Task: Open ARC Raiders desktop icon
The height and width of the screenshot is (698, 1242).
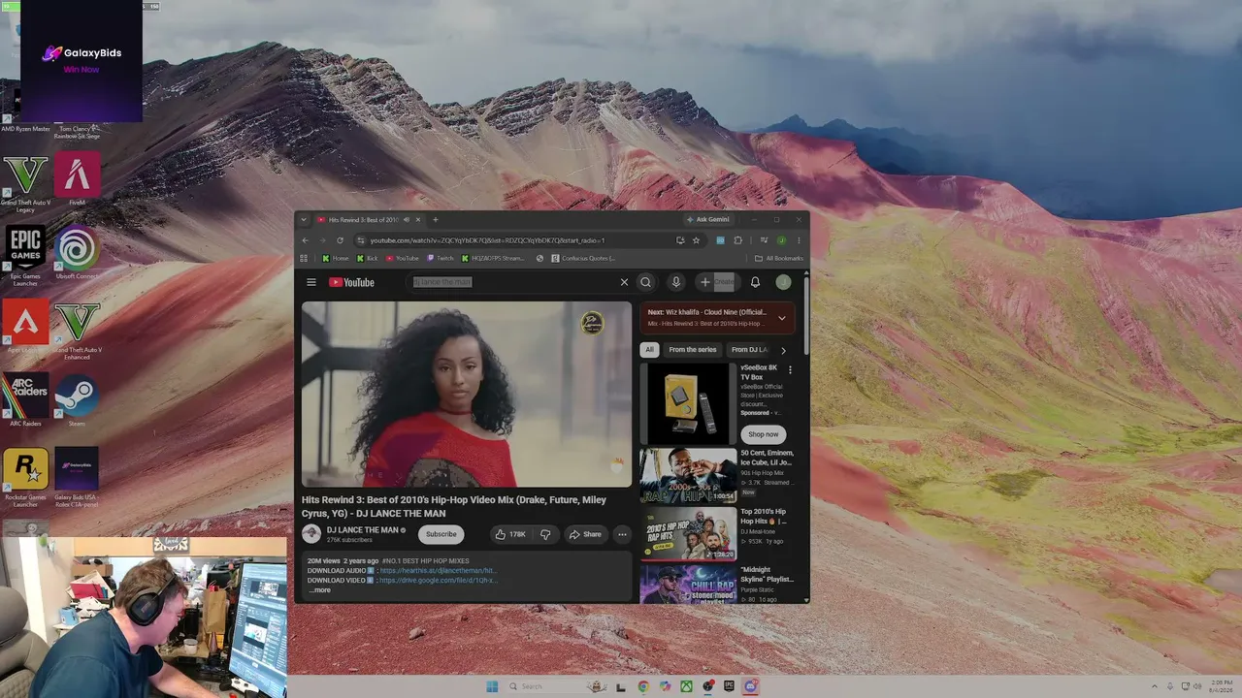Action: (25, 399)
